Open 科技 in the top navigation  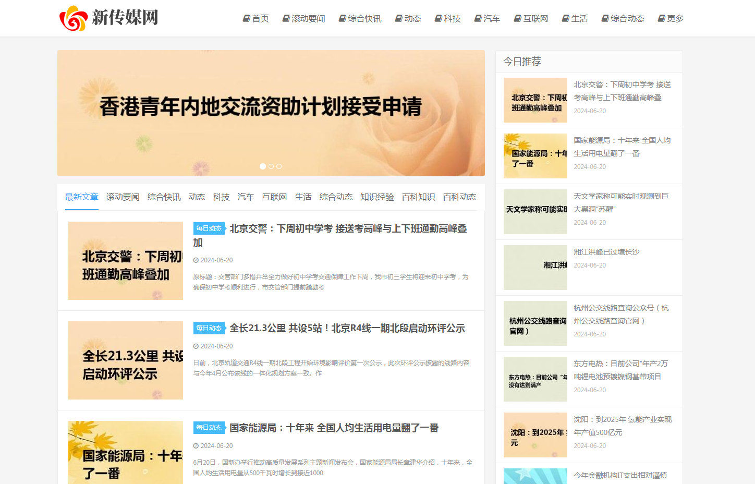tap(452, 18)
